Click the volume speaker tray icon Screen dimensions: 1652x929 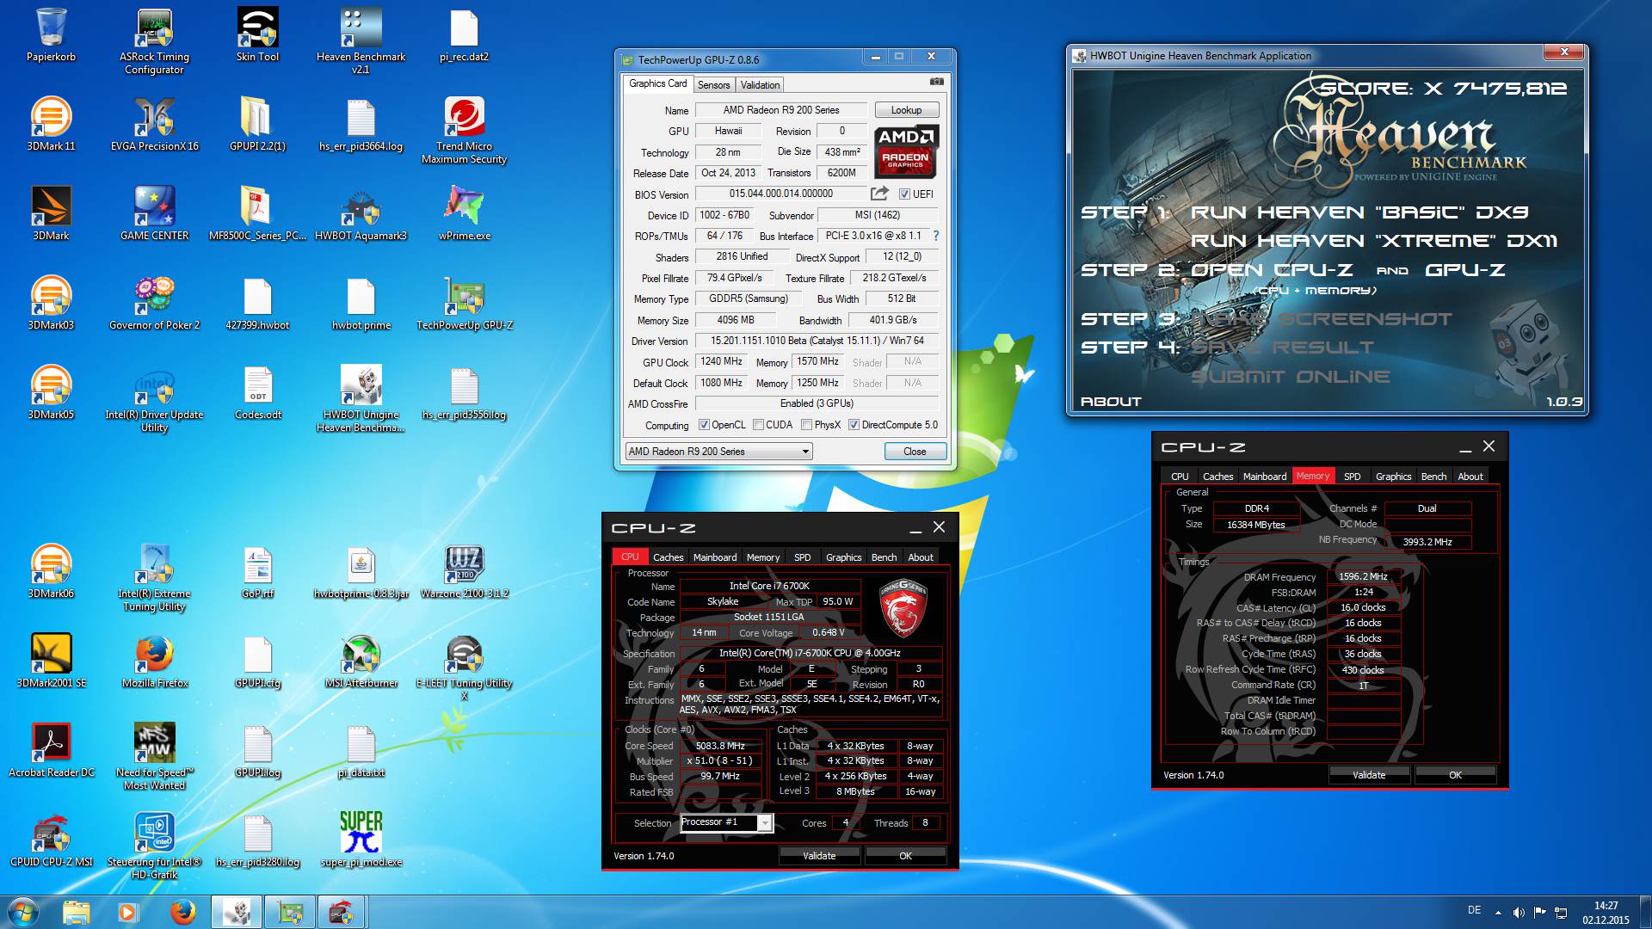pyautogui.click(x=1519, y=913)
